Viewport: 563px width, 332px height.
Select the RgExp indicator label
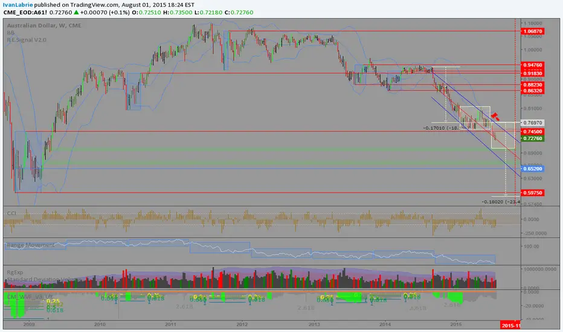tap(14, 272)
